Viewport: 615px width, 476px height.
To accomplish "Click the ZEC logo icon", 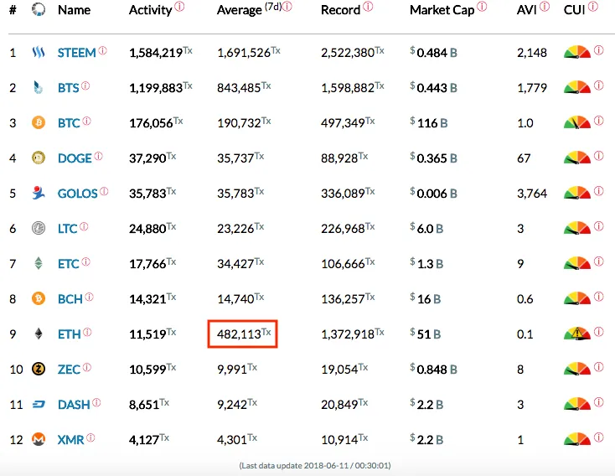I will tap(39, 369).
